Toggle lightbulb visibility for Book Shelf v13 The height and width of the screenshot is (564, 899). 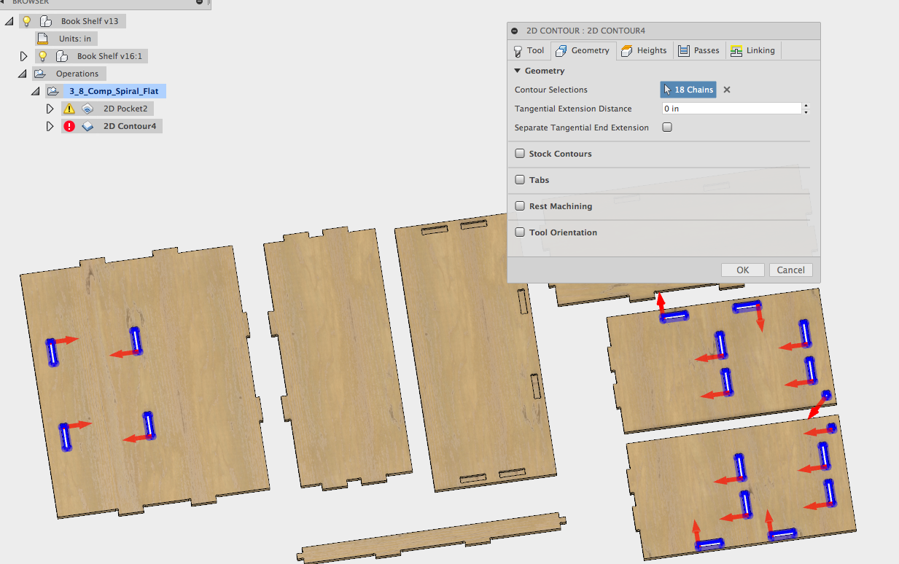click(27, 21)
